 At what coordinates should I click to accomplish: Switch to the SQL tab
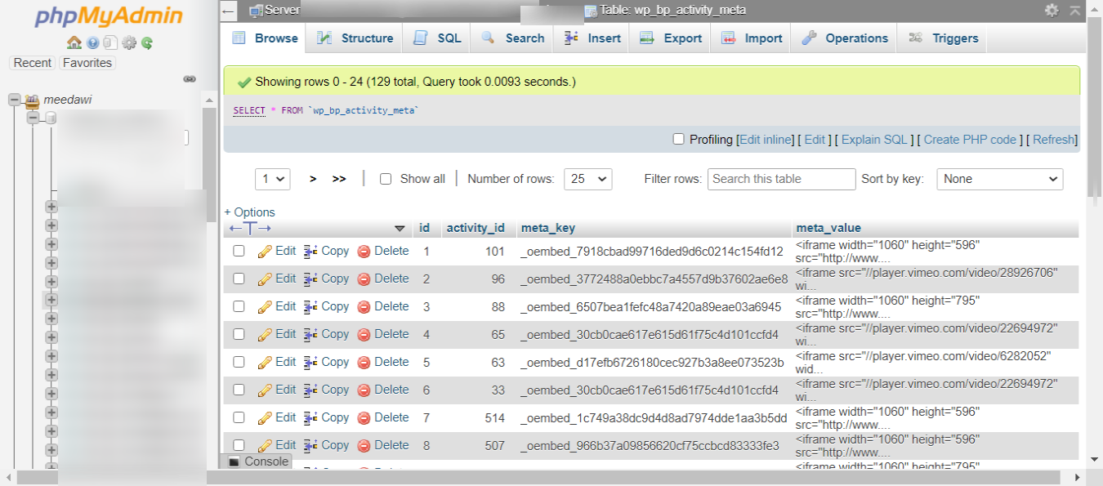(x=438, y=38)
